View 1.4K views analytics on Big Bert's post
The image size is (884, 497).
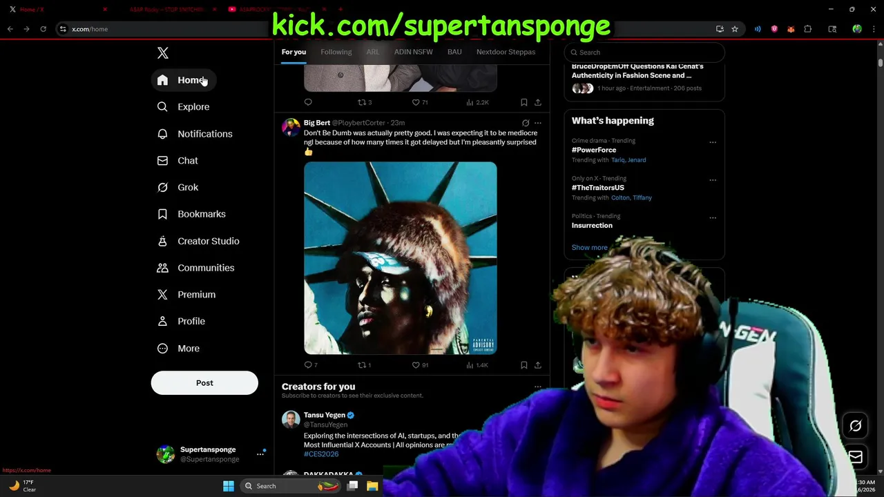click(477, 365)
